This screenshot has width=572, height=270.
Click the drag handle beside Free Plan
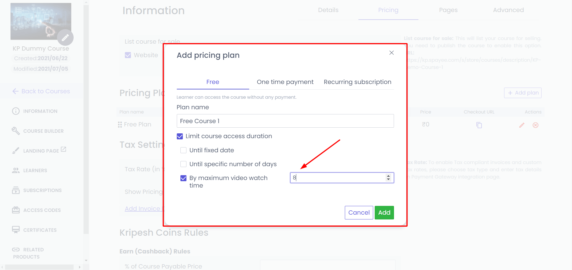[x=120, y=125]
